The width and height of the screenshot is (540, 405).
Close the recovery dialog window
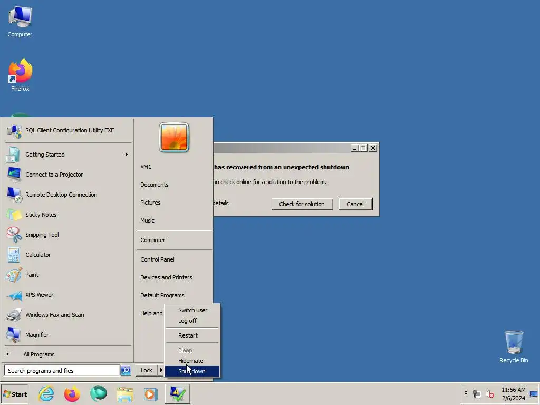coord(373,148)
